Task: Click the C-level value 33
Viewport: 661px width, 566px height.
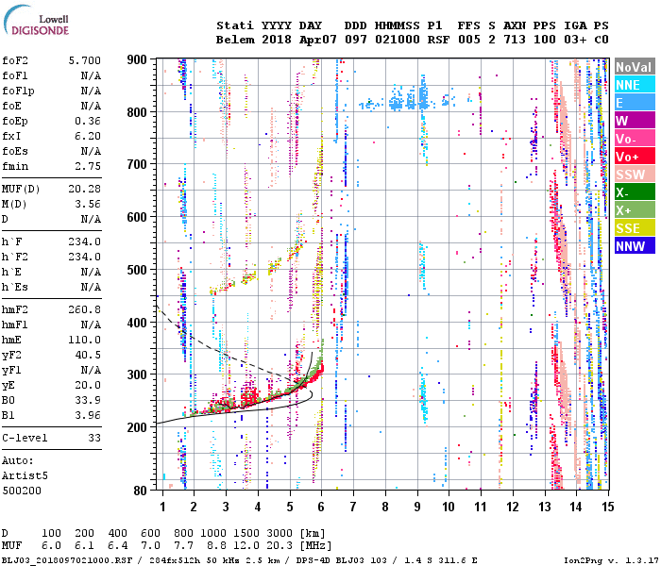Action: 94,438
